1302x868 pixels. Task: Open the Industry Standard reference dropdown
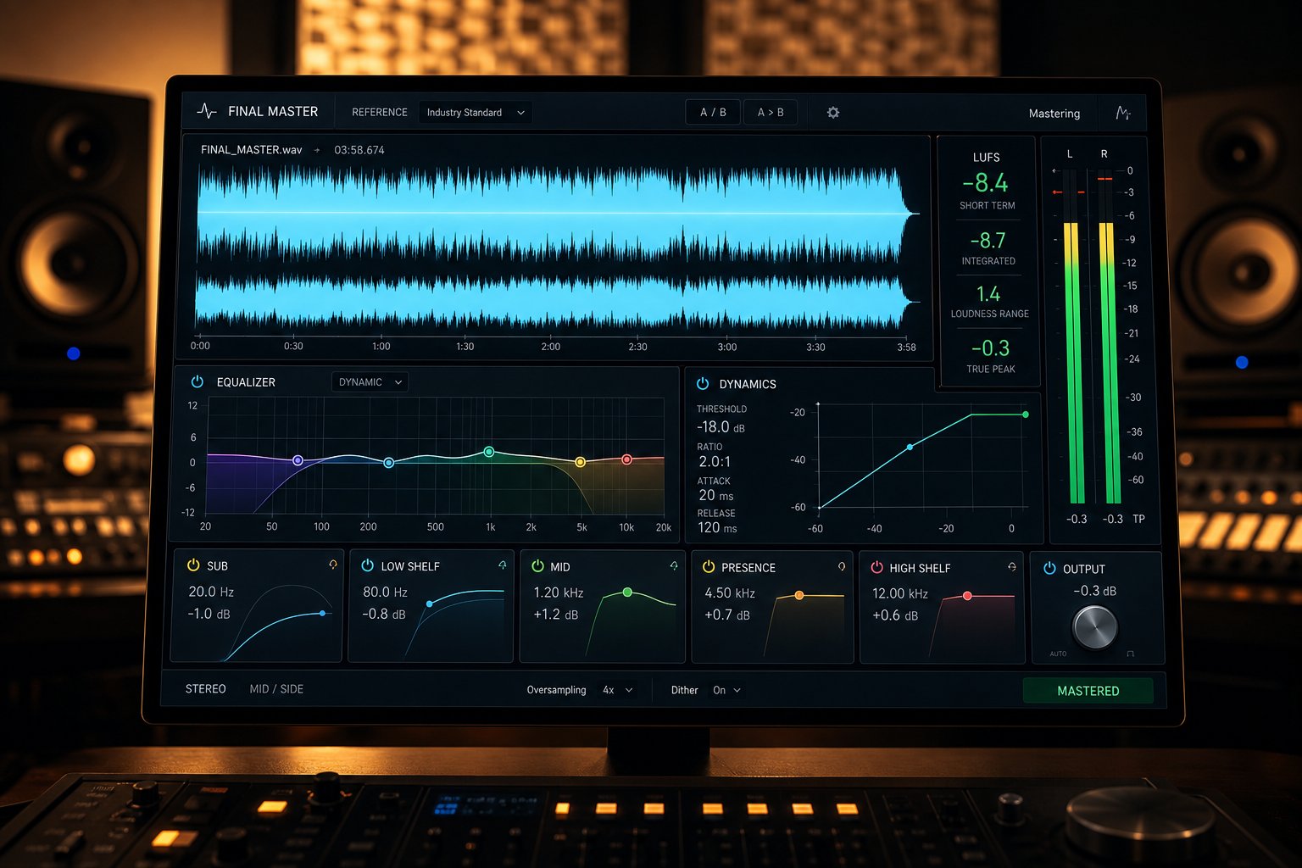[475, 112]
